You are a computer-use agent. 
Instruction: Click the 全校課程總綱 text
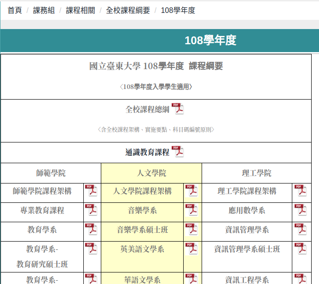[147, 109]
